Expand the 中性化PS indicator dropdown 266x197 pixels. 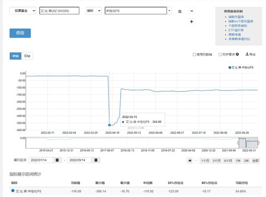[169, 11]
